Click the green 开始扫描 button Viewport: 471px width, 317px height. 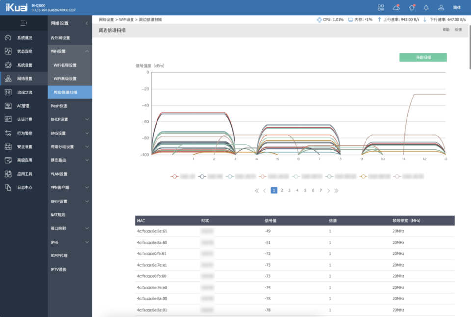pyautogui.click(x=423, y=57)
